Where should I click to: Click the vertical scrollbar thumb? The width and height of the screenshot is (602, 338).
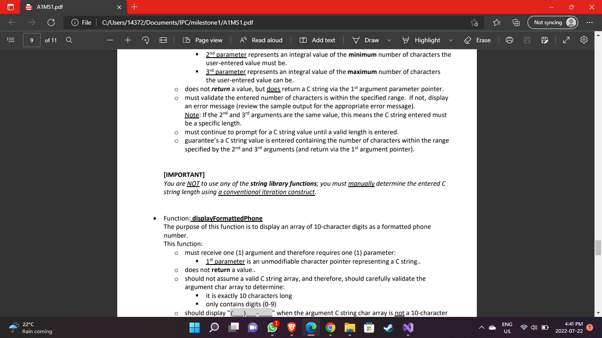pyautogui.click(x=598, y=248)
